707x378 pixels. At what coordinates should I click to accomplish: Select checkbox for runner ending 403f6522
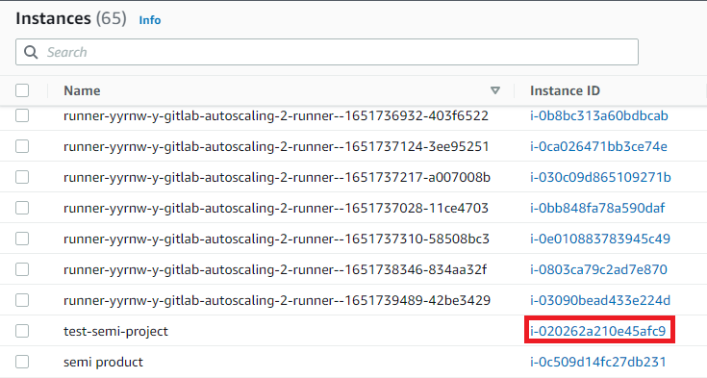[22, 115]
